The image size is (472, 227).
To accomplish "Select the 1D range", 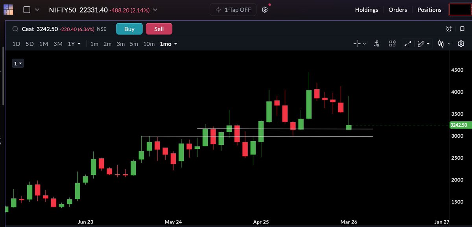I will click(x=16, y=44).
